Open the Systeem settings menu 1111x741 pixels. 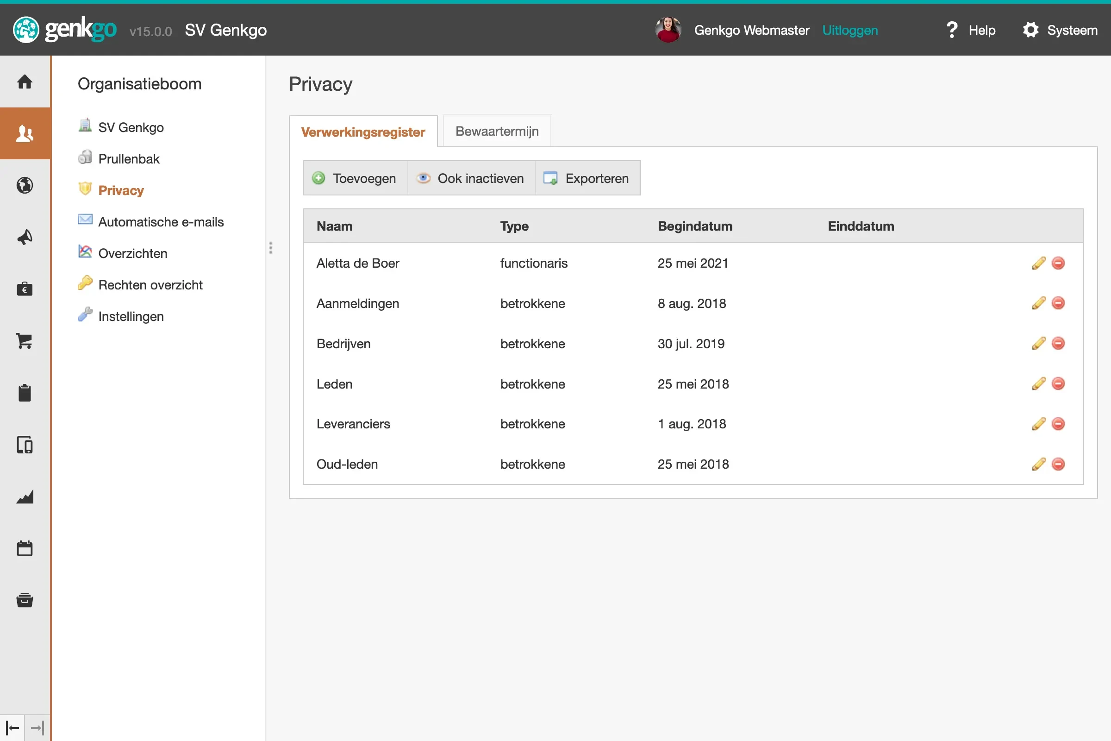pos(1060,30)
